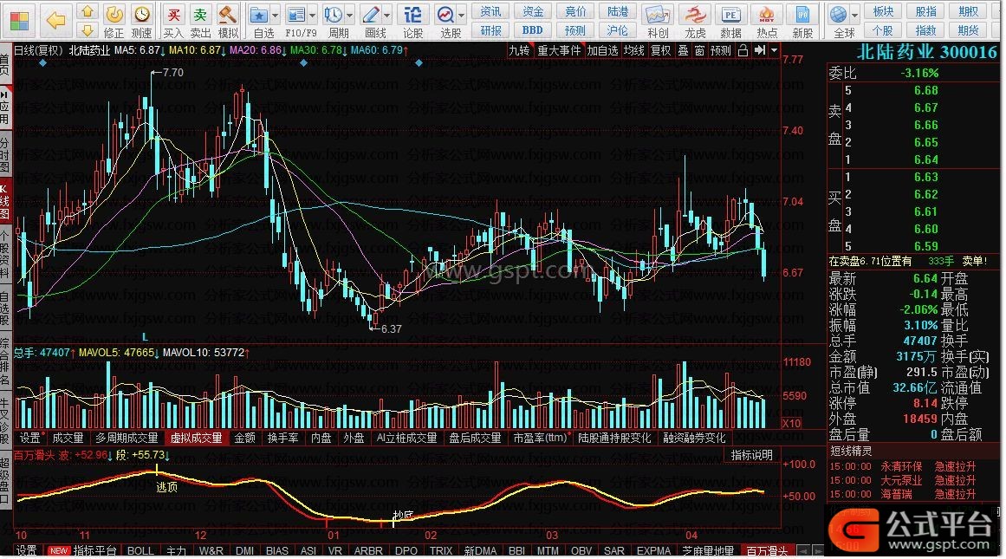Image resolution: width=1006 pixels, height=559 pixels.
Task: Select the 多周期成交量 tab
Action: [x=127, y=438]
